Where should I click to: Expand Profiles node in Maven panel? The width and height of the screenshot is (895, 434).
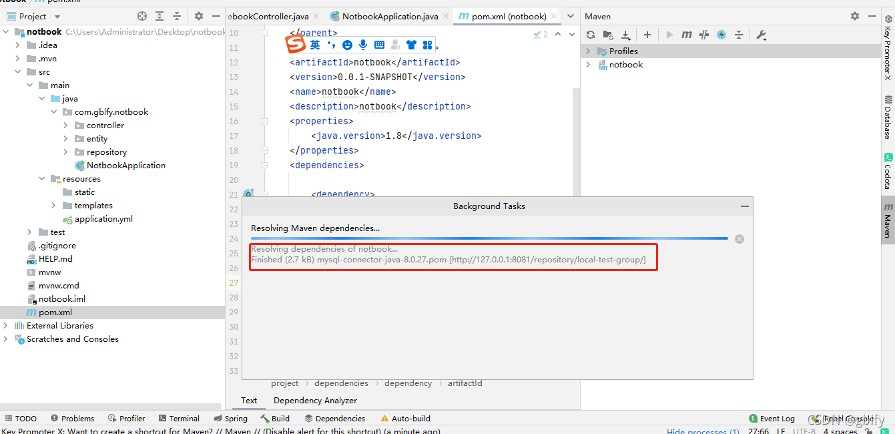point(588,51)
